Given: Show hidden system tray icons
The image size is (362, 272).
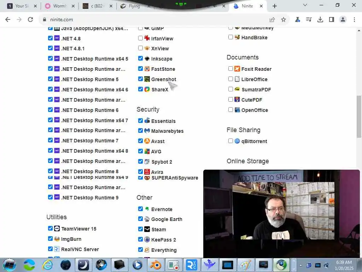Looking at the screenshot, I should pos(300,266).
